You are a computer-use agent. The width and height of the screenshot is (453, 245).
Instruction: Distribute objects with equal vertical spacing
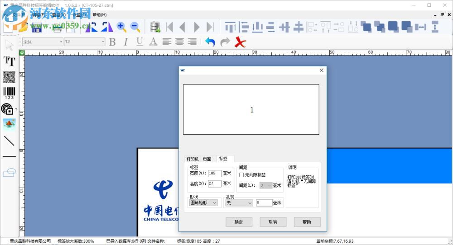tap(435, 27)
